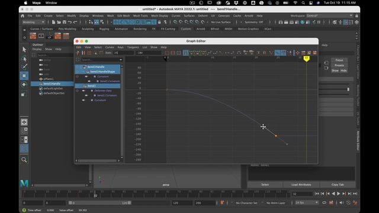379x213 pixels.
Task: Click the yellow frame 32 marker in Graph Editor
Action: click(x=307, y=59)
